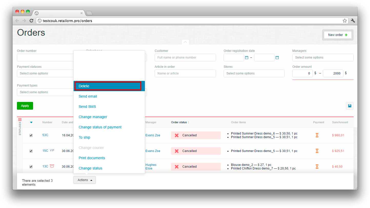Select Change status menu item

coord(109,168)
